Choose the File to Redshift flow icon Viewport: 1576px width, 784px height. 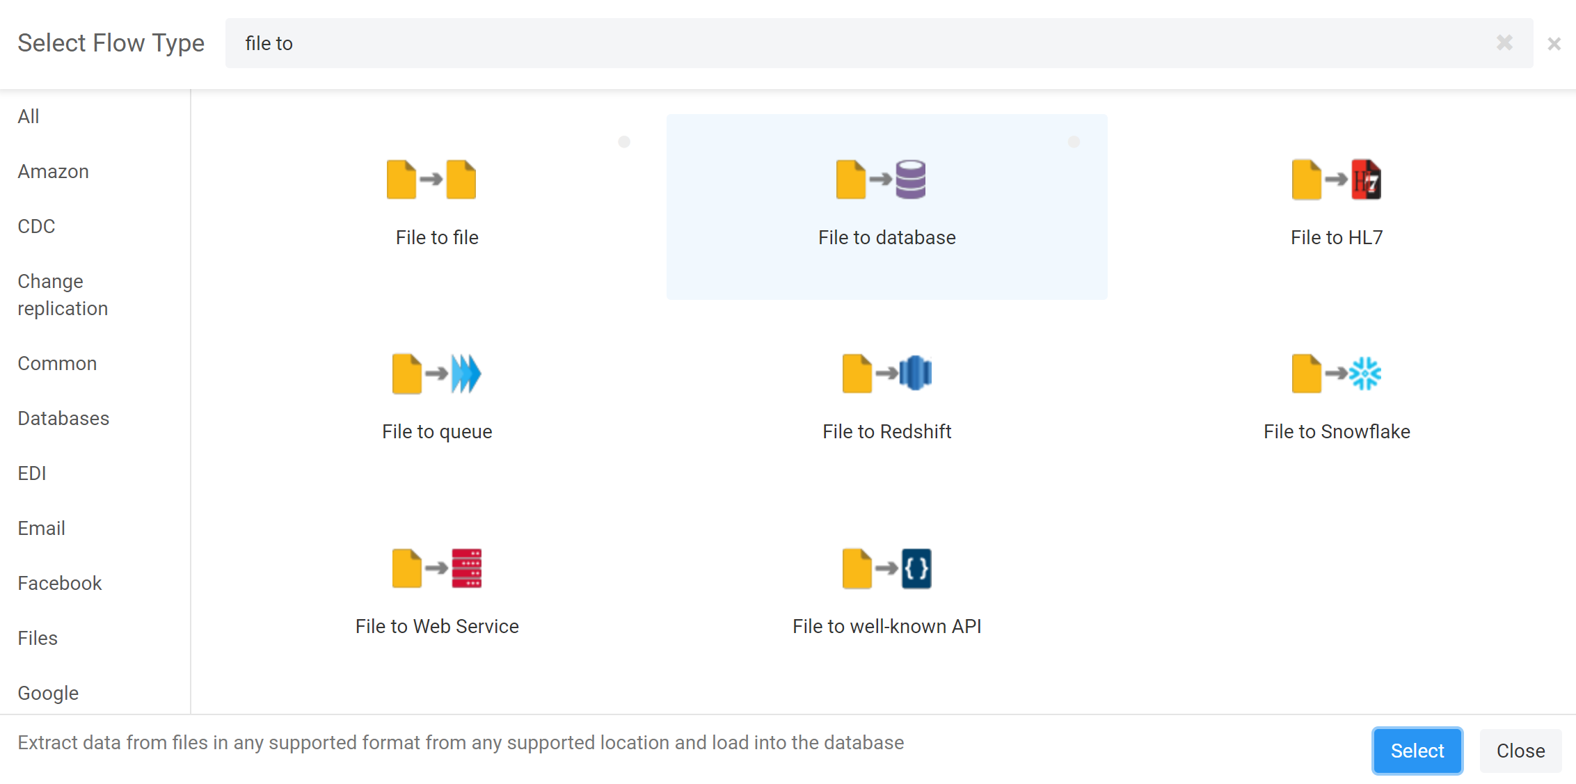pos(886,374)
